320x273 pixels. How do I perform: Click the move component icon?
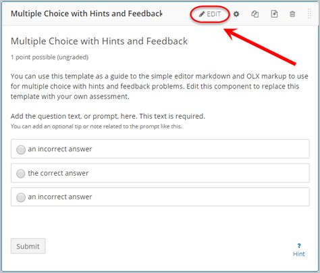click(x=274, y=14)
